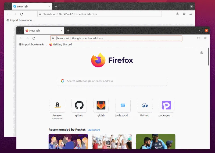The width and height of the screenshot is (215, 153).
Task: Open new tab with plus in Firefox window
Action: tap(68, 30)
